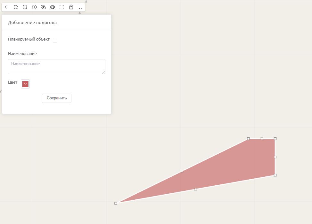Click the map marker pin icon
This screenshot has width=312, height=224.
coord(71,7)
